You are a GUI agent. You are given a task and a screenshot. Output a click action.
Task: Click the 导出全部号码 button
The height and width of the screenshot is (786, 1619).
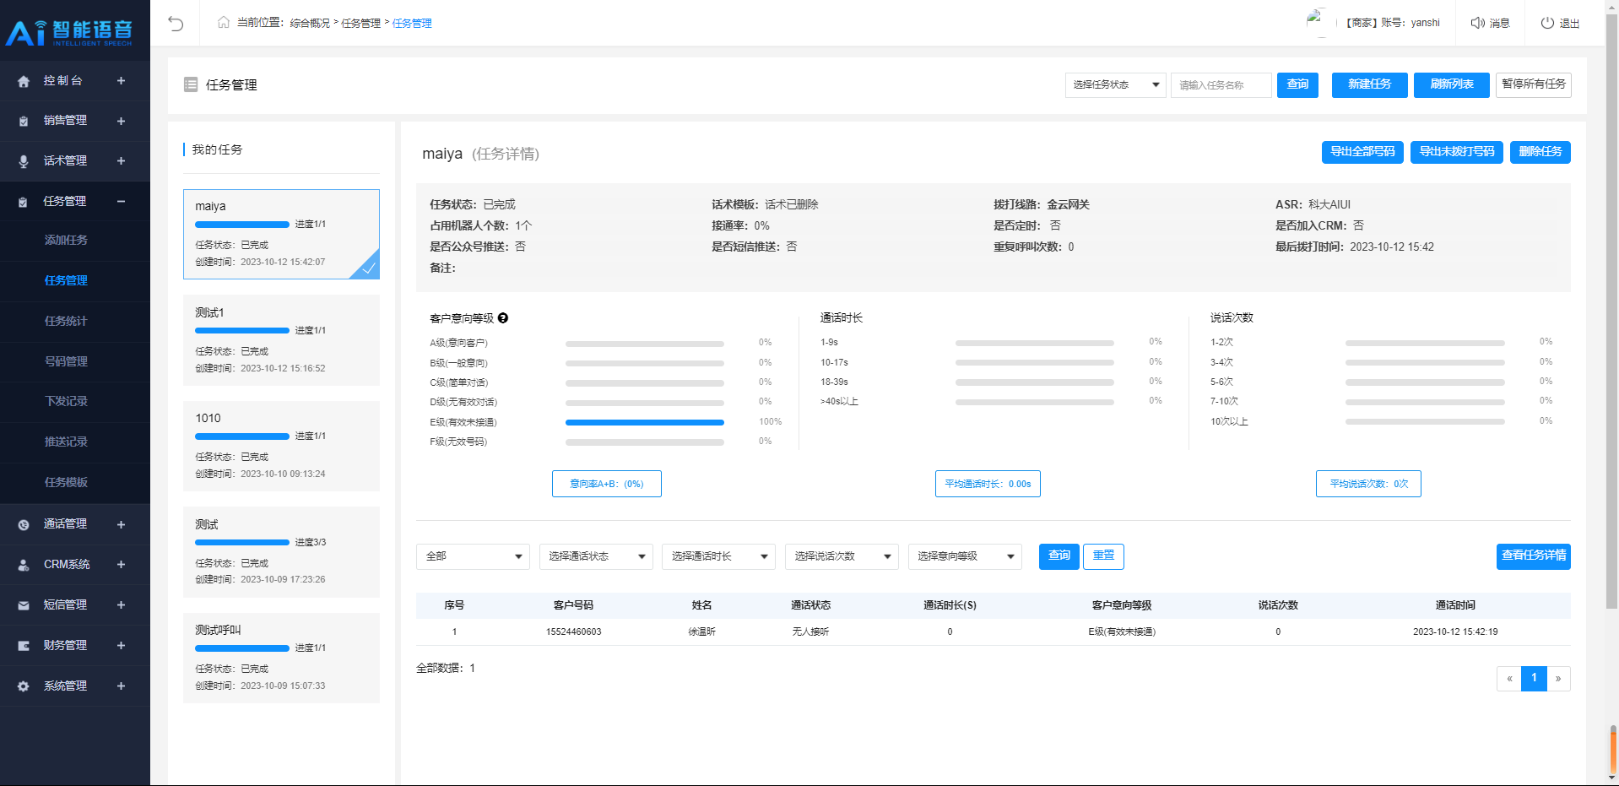click(x=1362, y=152)
